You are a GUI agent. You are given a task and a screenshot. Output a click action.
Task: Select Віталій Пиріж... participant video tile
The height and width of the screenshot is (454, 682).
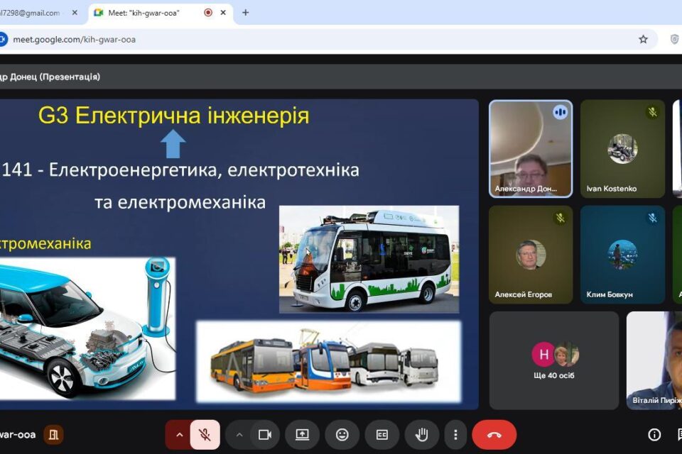tap(654, 360)
